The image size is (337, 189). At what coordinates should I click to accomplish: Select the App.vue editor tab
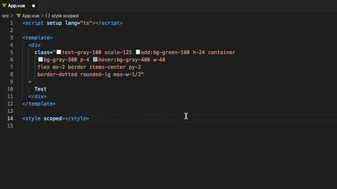point(19,6)
